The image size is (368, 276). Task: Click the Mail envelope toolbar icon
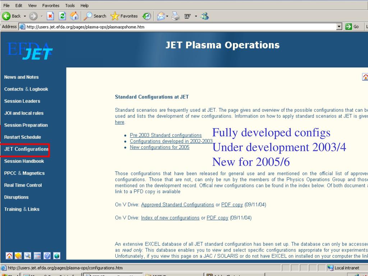[x=161, y=16]
